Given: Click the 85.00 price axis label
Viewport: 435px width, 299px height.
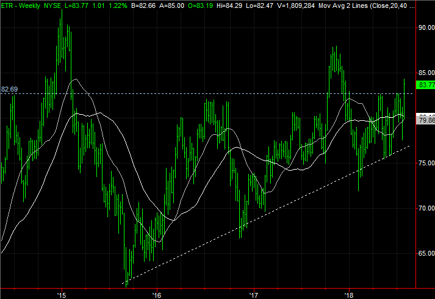Looking at the screenshot, I should 426,73.
